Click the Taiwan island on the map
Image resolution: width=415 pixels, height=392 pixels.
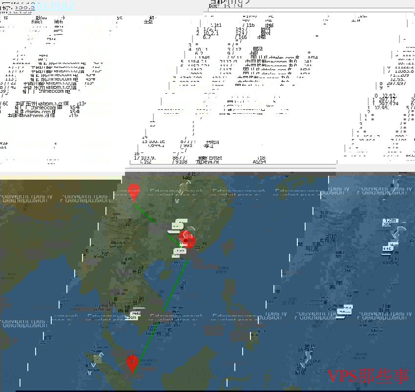tap(228, 247)
